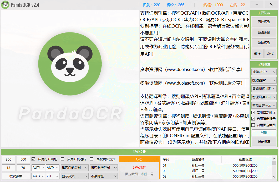The image size is (279, 182).
Task: Open the 智能只读 dropdown
Action: click(264, 97)
